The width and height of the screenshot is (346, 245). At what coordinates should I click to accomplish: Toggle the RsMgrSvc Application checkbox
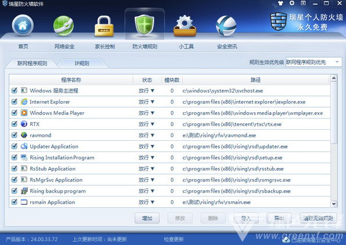coord(15,179)
